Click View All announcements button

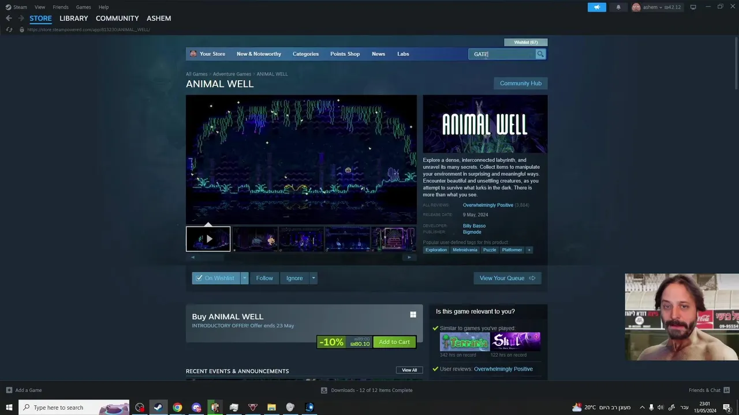tap(409, 370)
